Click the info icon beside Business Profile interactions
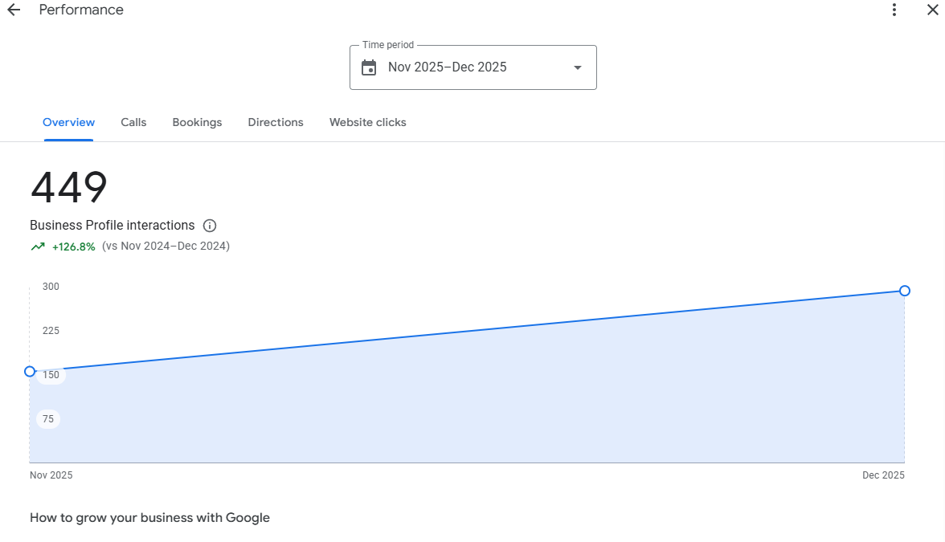 tap(210, 226)
